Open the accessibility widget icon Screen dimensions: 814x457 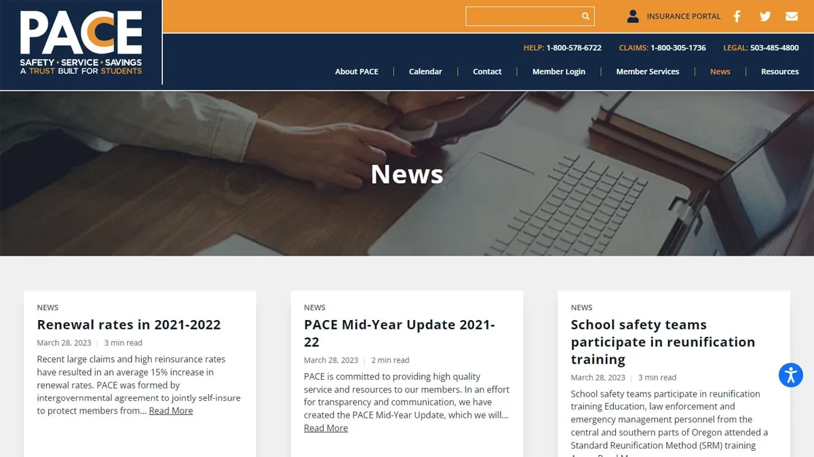coord(791,375)
